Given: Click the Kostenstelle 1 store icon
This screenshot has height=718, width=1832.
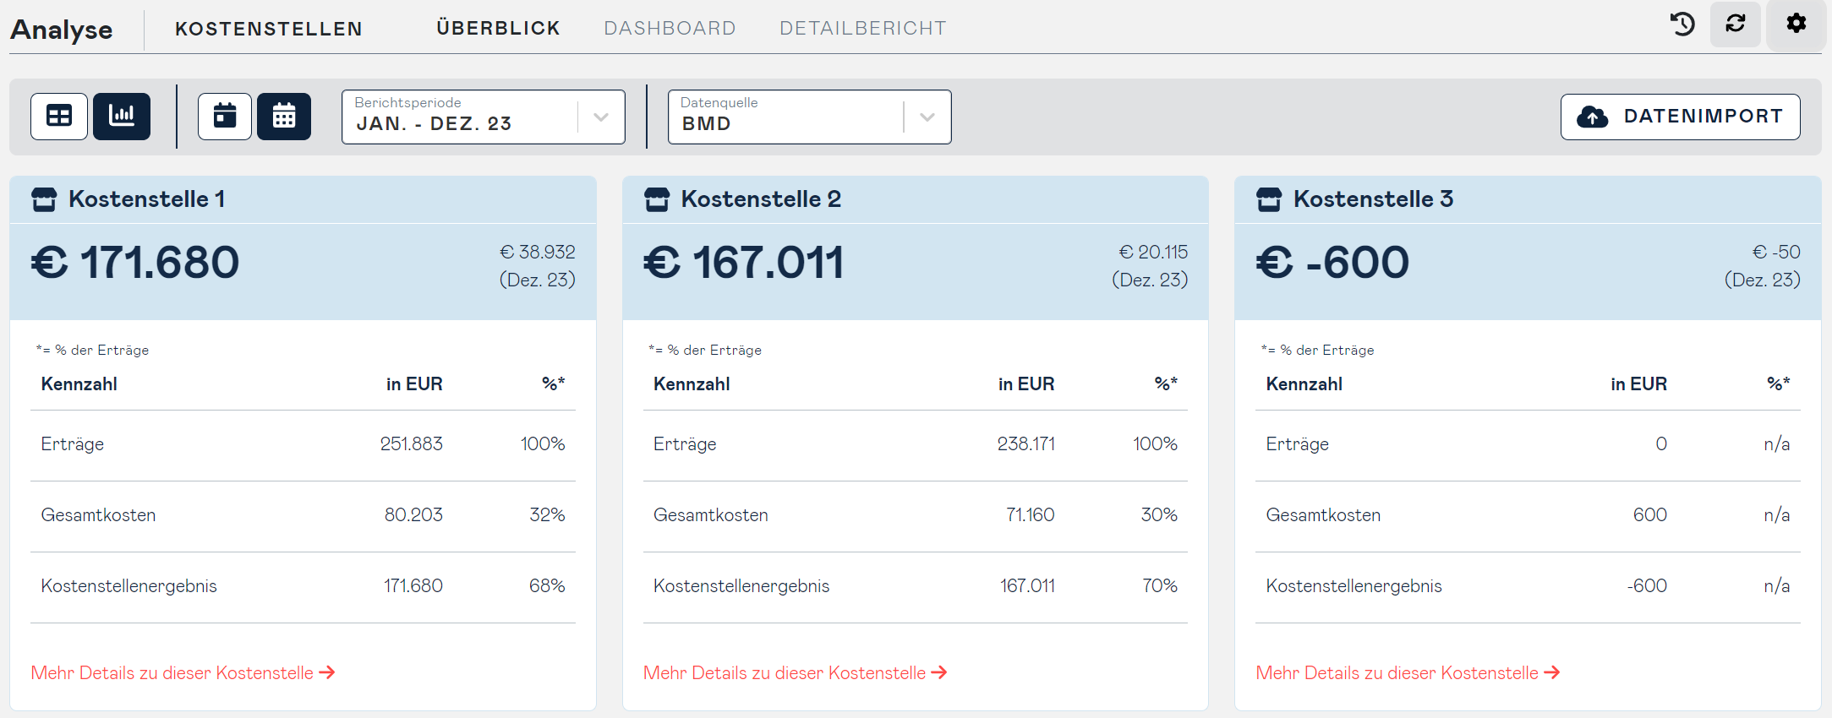Looking at the screenshot, I should [x=44, y=199].
